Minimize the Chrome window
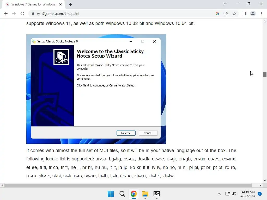 point(237,4)
